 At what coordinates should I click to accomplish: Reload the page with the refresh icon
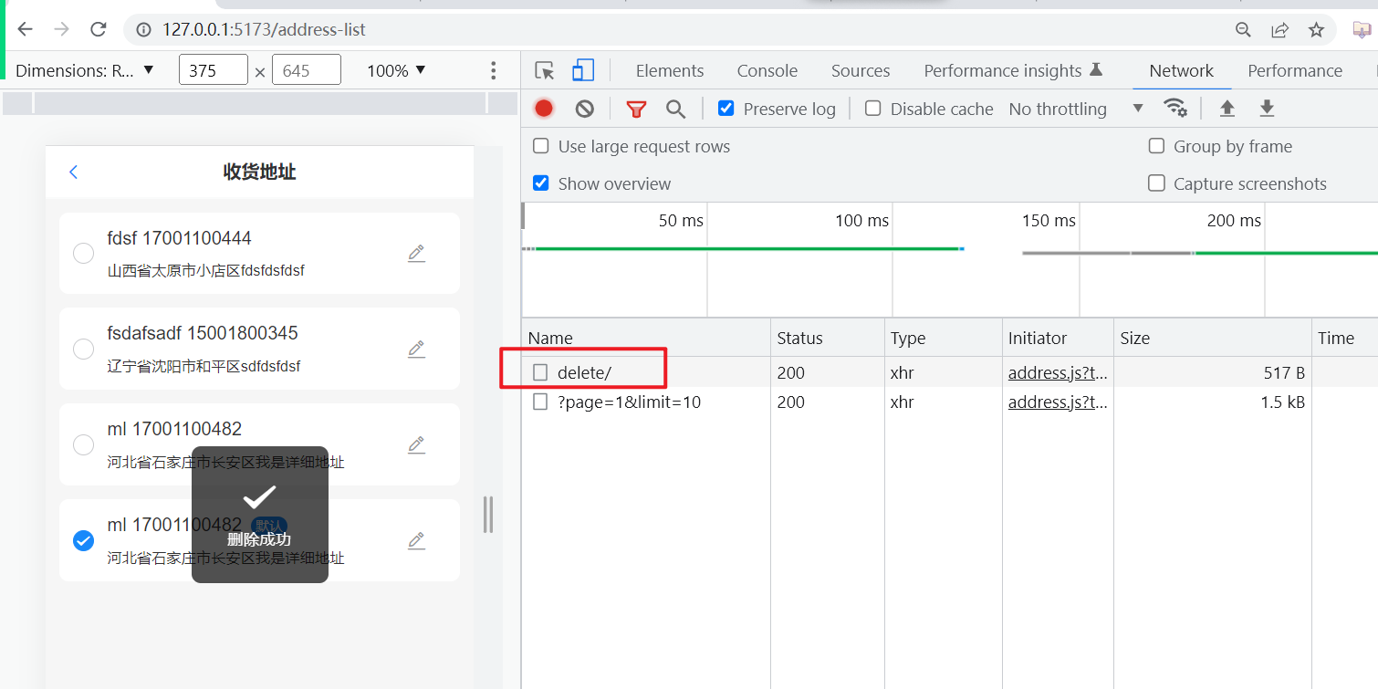[99, 29]
